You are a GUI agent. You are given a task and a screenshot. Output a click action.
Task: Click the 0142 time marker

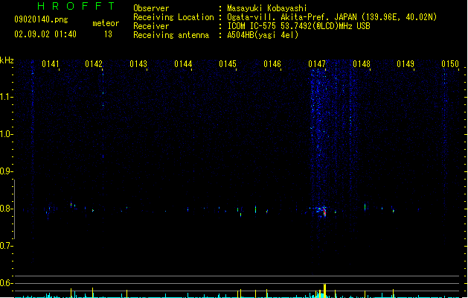tap(94, 64)
